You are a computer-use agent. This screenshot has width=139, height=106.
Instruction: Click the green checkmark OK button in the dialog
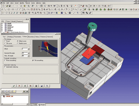pyautogui.click(x=14, y=86)
